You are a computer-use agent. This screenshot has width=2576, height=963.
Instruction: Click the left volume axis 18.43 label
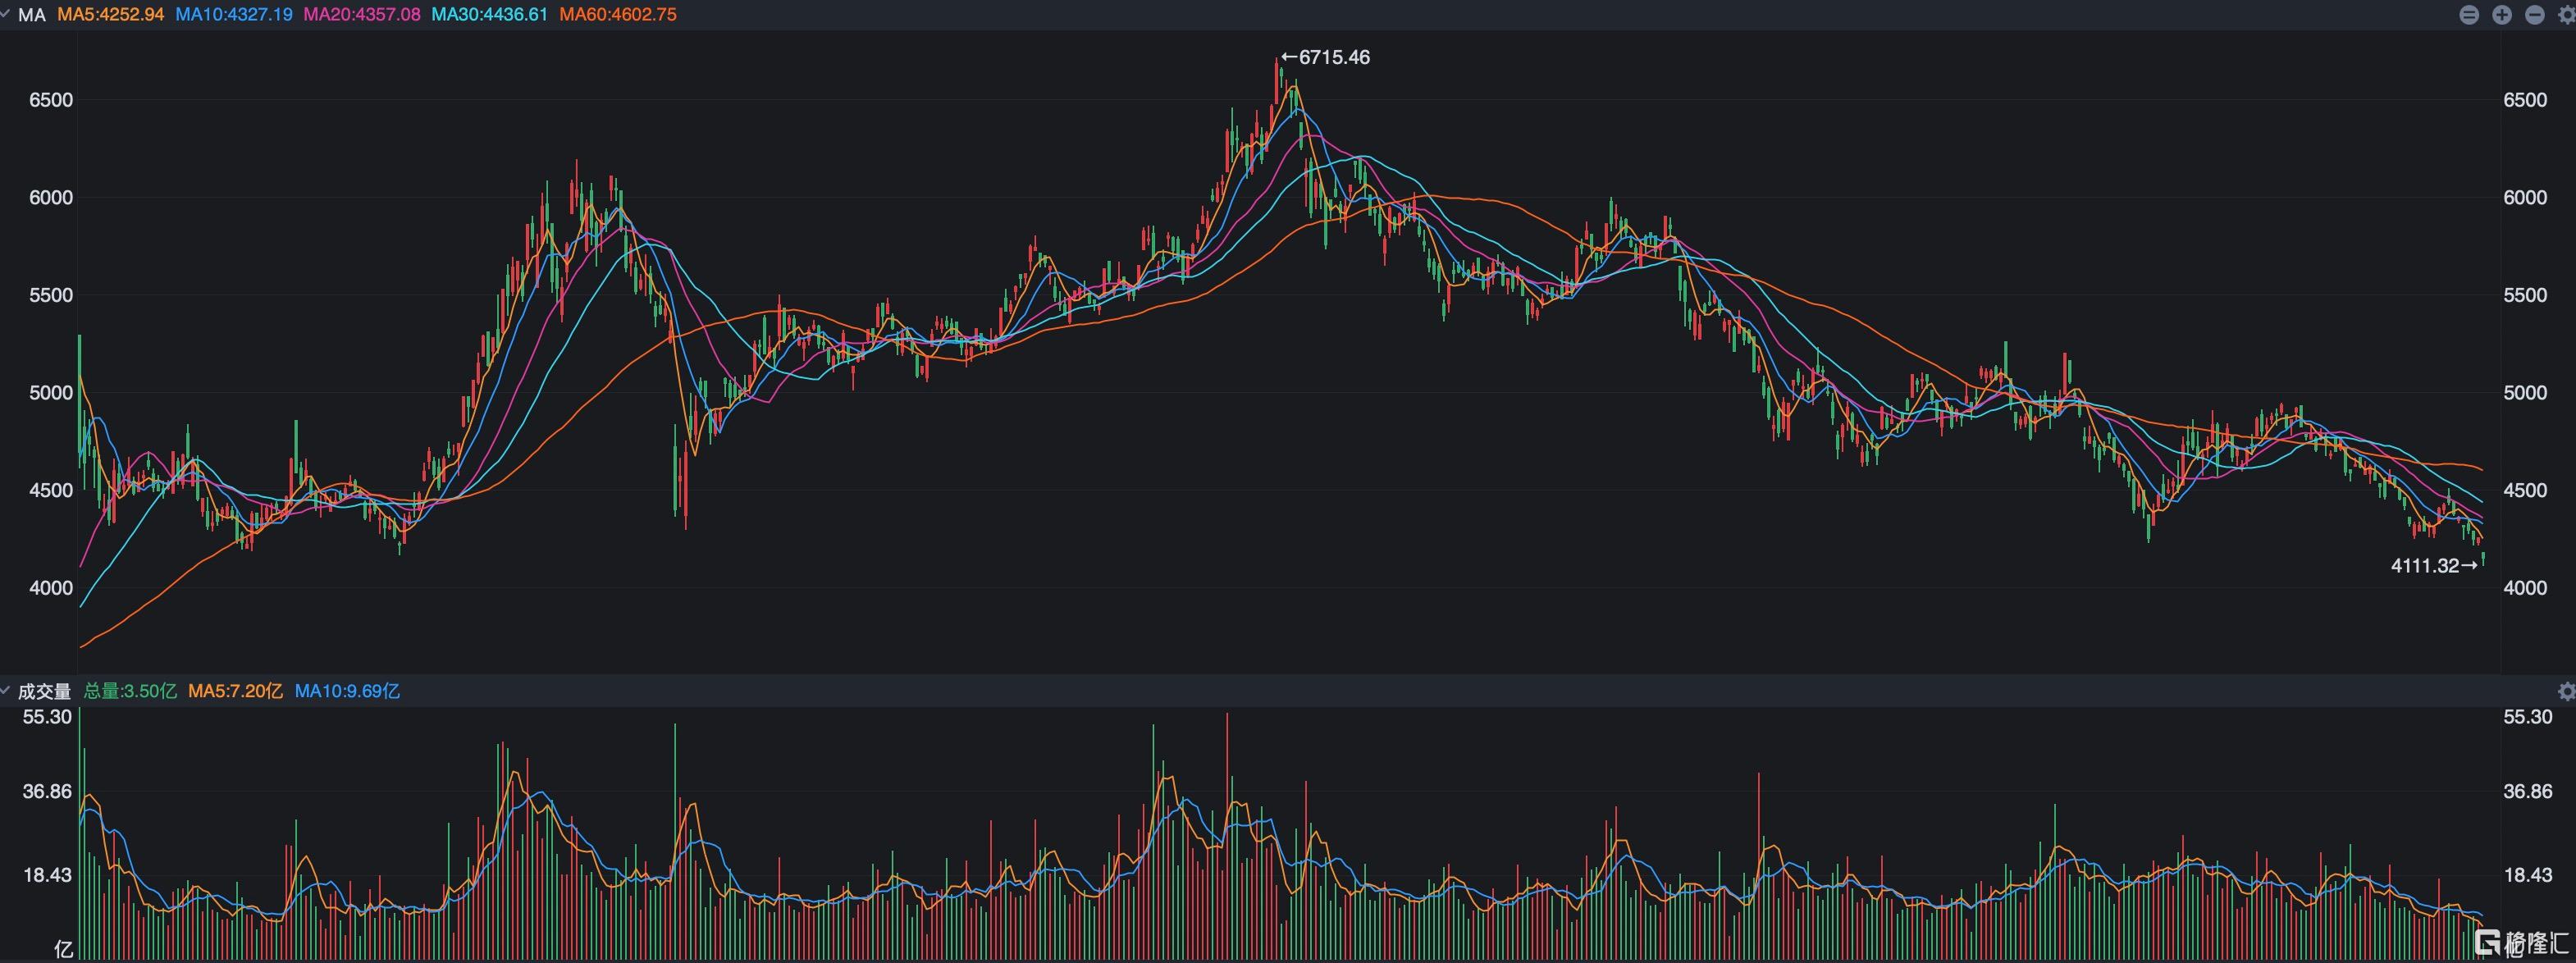click(x=47, y=875)
